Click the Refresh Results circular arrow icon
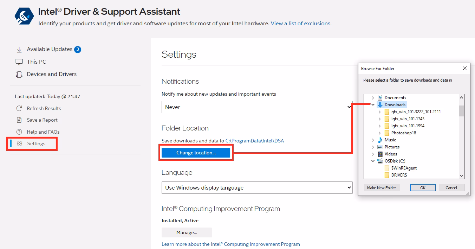The width and height of the screenshot is (475, 249). click(x=19, y=108)
